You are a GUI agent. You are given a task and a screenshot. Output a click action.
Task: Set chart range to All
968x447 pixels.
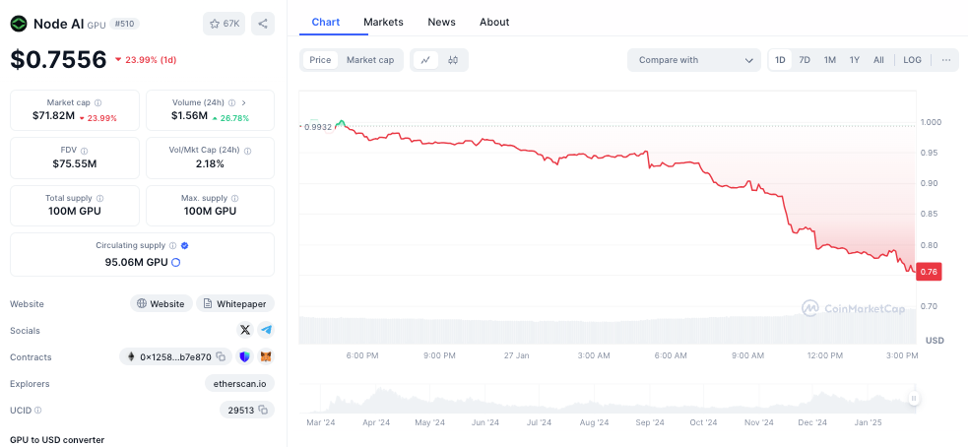click(x=878, y=60)
